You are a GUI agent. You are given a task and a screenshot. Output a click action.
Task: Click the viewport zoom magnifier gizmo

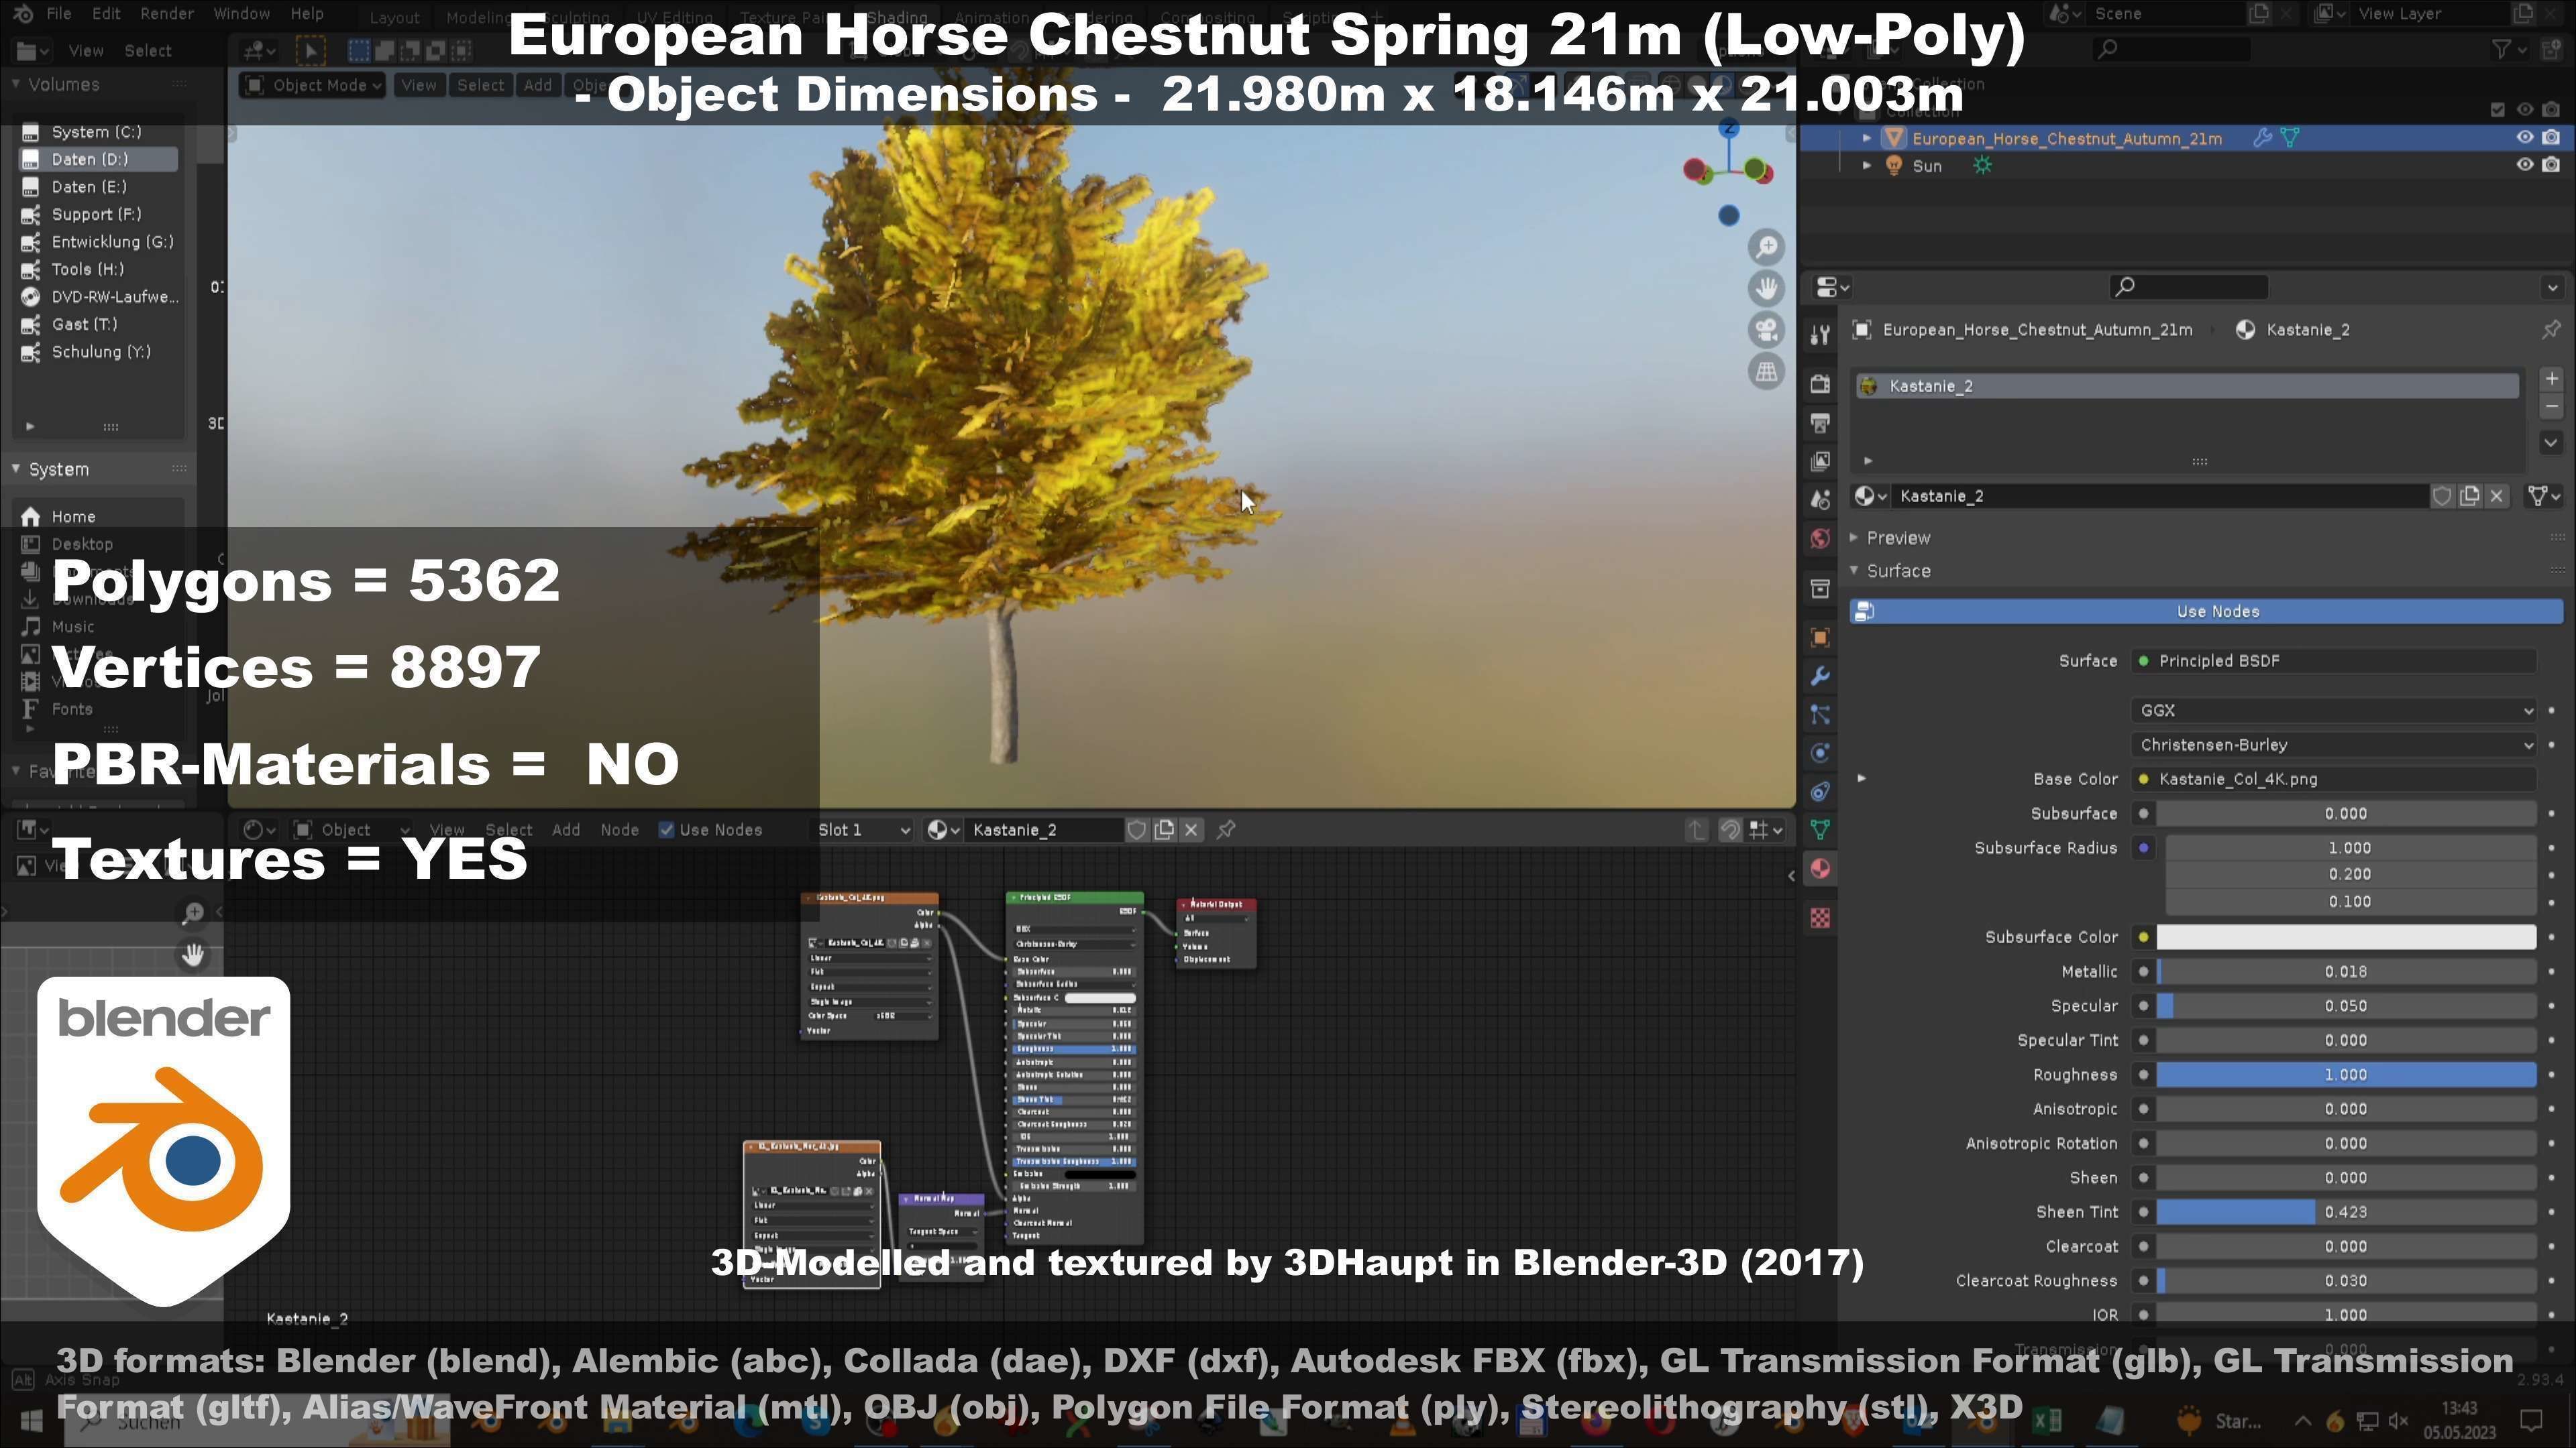click(1767, 247)
